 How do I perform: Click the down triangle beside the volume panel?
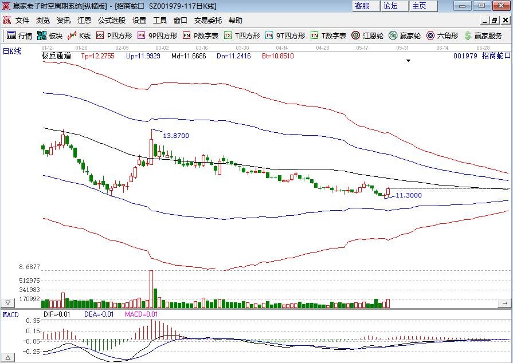[x=7, y=303]
